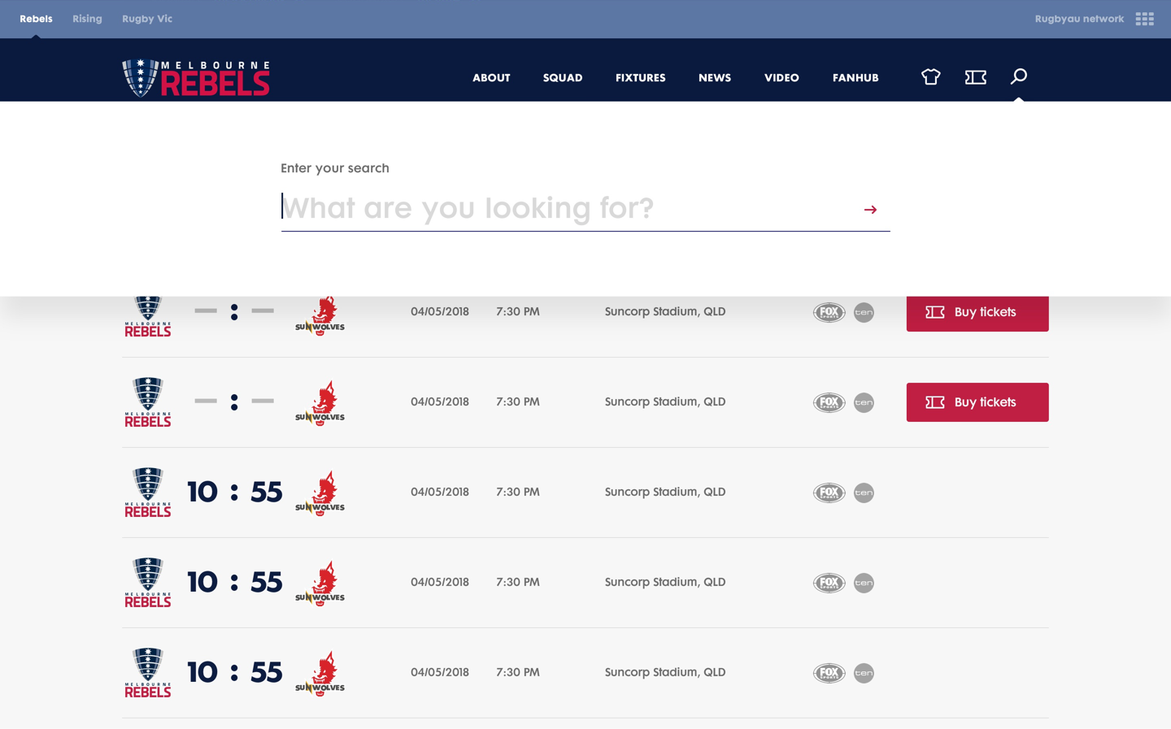Click Fox Sports logo in first 10:55 row

[829, 493]
